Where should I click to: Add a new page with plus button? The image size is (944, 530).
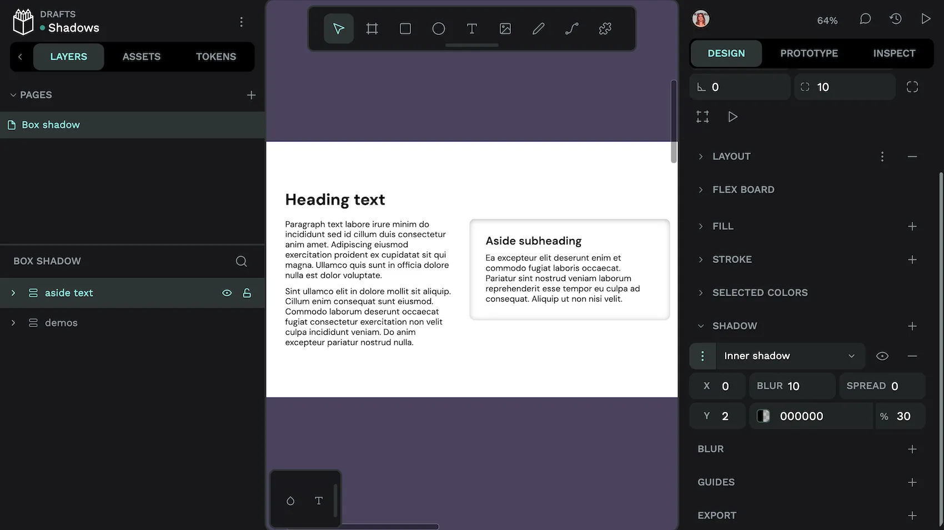[251, 95]
